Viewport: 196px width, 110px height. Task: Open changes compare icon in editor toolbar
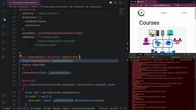click(115, 2)
